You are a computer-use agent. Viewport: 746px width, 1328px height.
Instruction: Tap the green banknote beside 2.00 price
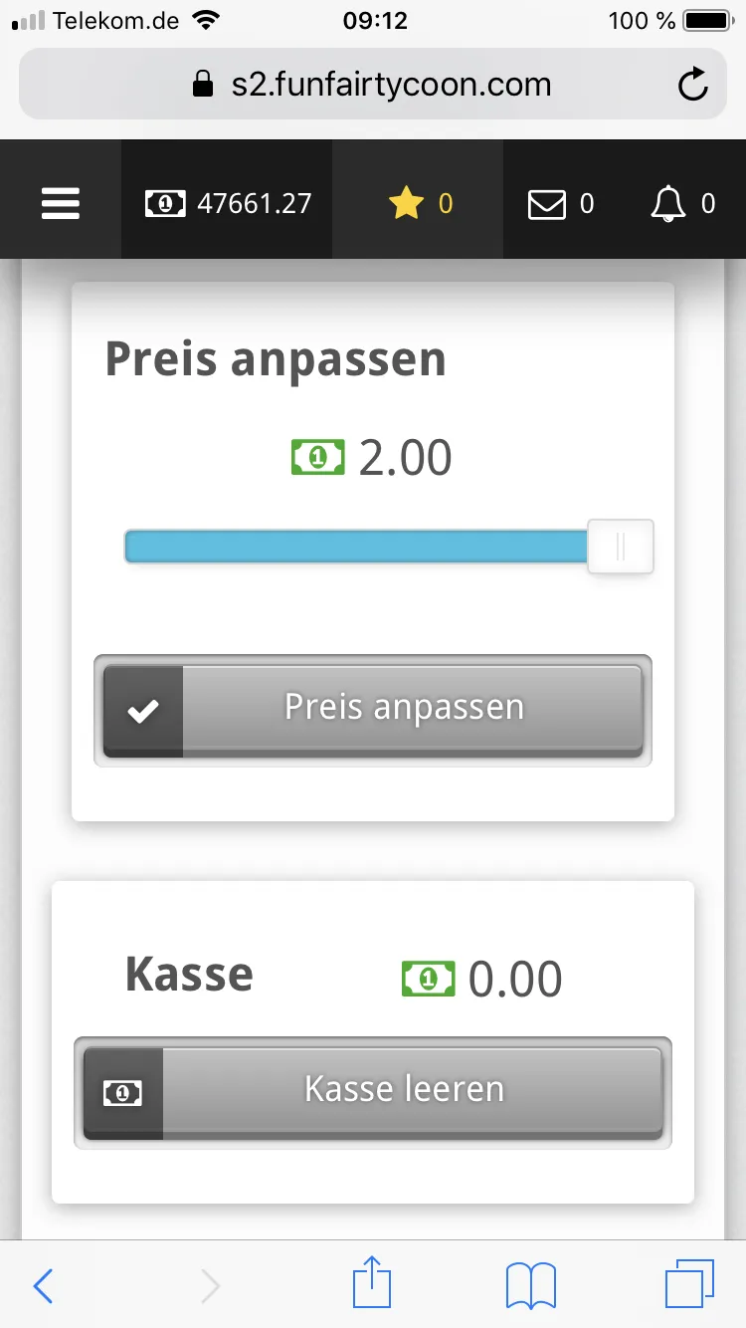(317, 458)
